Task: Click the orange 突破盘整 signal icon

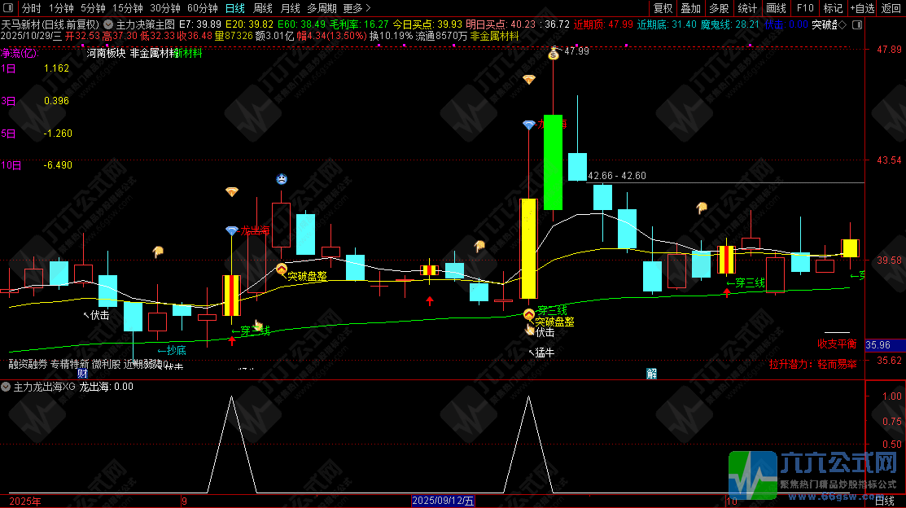Action: tap(281, 269)
